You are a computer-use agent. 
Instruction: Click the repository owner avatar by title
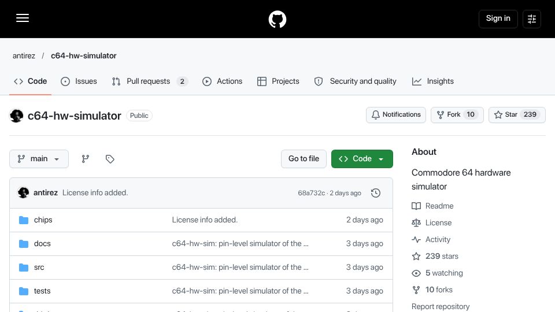click(x=16, y=116)
